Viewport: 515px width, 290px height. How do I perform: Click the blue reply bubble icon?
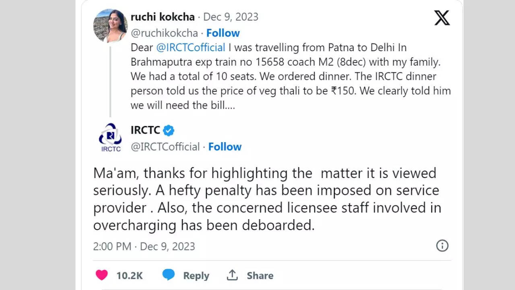169,275
